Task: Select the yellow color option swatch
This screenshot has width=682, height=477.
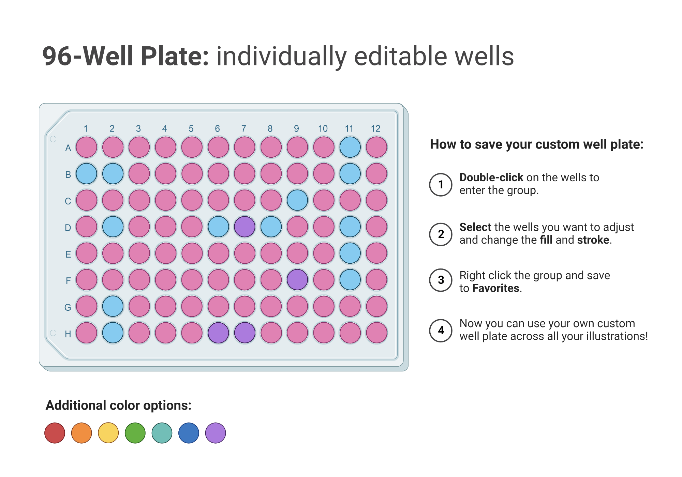Action: pos(108,433)
